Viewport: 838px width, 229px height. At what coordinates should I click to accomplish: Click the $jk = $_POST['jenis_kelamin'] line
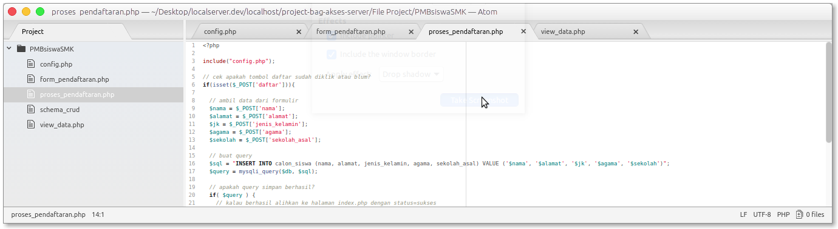[x=258, y=124]
